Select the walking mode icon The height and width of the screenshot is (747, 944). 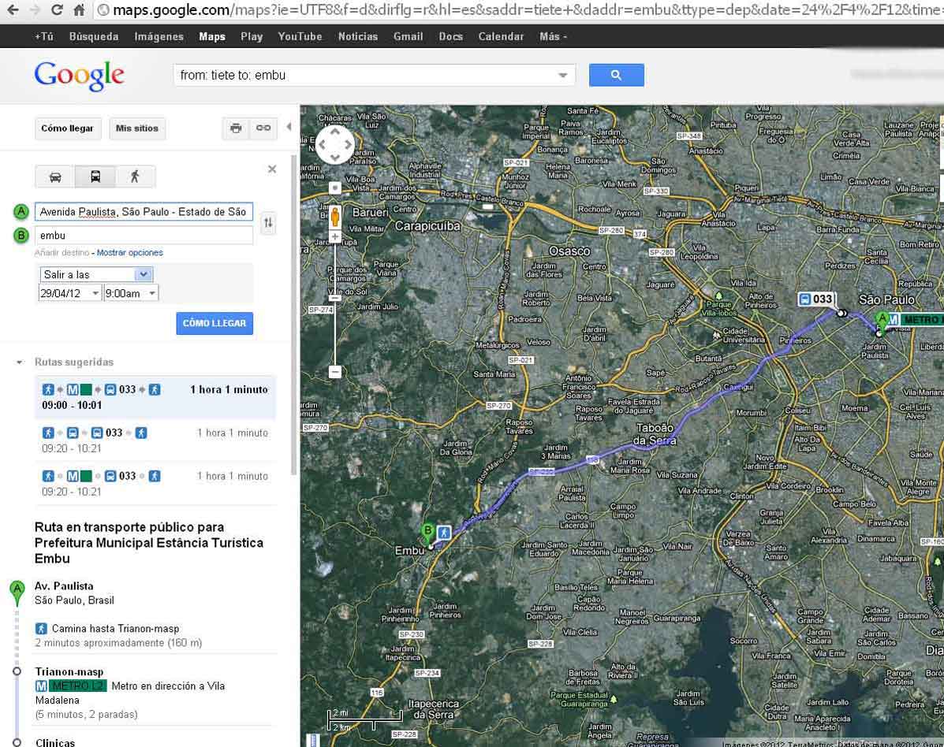pyautogui.click(x=135, y=177)
